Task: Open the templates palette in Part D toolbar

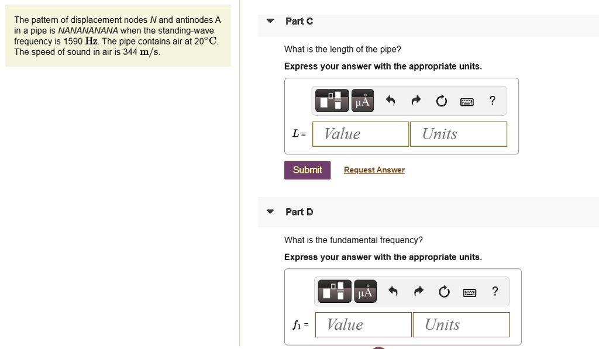Action: pyautogui.click(x=334, y=291)
